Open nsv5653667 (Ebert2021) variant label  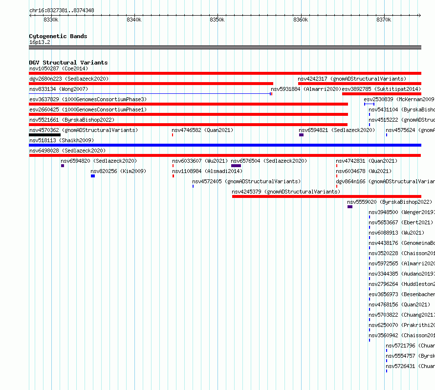coord(401,222)
